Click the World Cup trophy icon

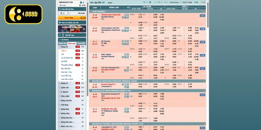[63, 35]
